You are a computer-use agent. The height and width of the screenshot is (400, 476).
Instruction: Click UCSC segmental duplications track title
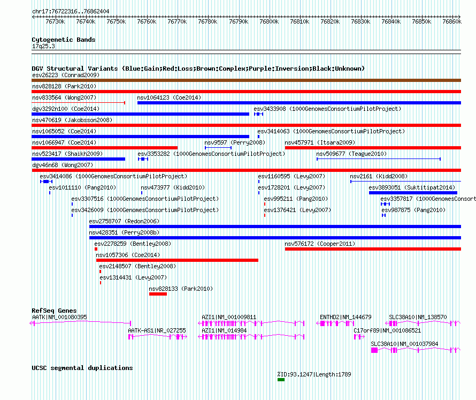tap(82, 368)
